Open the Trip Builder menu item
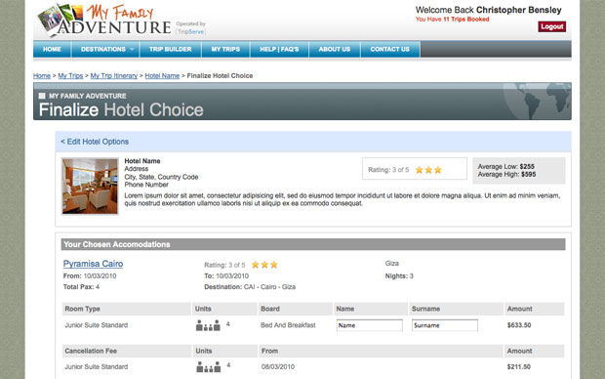 (x=170, y=50)
